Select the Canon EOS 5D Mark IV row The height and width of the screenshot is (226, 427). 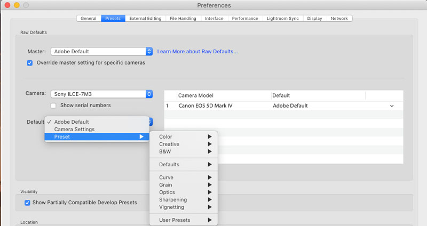click(284, 106)
